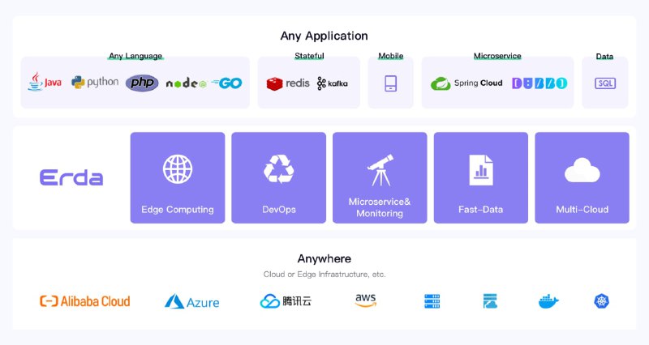Open the DevOps tile

(278, 177)
